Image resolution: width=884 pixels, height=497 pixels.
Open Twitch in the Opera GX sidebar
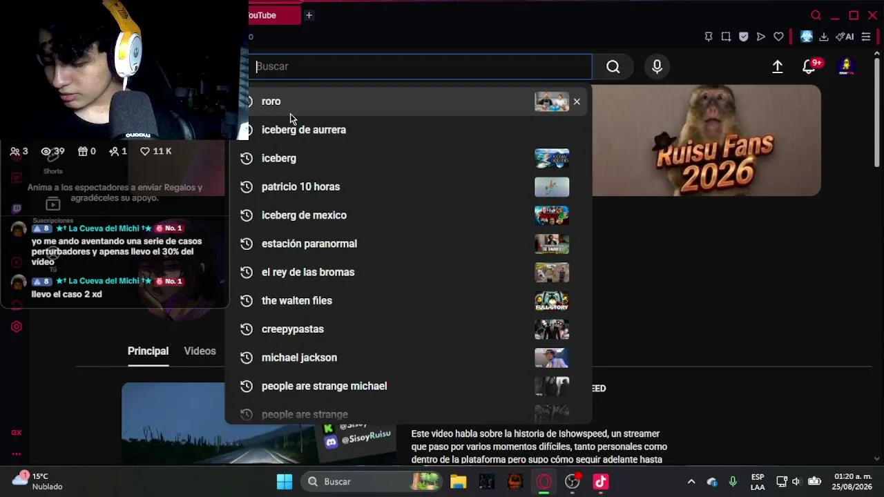17,208
